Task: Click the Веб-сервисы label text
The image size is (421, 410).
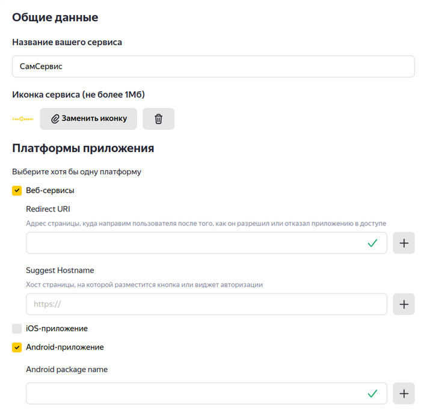Action: pyautogui.click(x=51, y=191)
